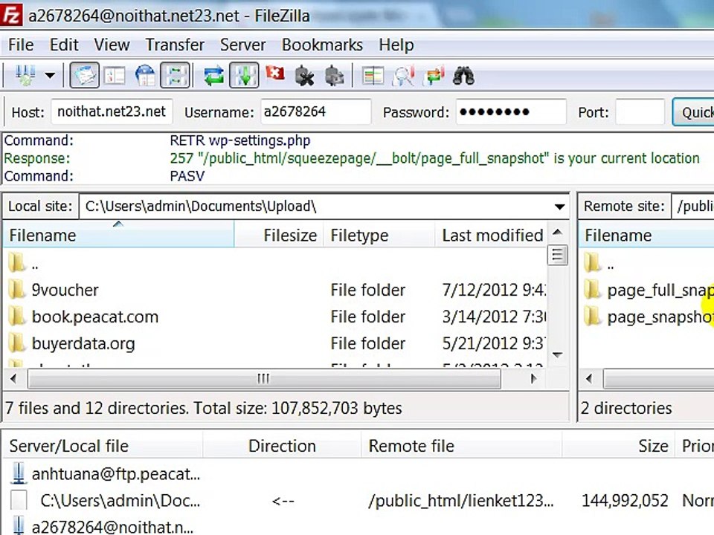Click the Quickconnect button
Image resolution: width=714 pixels, height=535 pixels.
(x=693, y=112)
